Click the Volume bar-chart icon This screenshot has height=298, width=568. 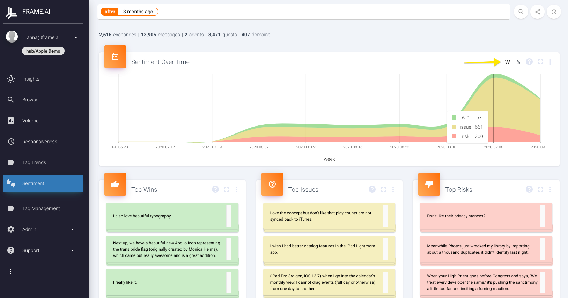point(11,121)
